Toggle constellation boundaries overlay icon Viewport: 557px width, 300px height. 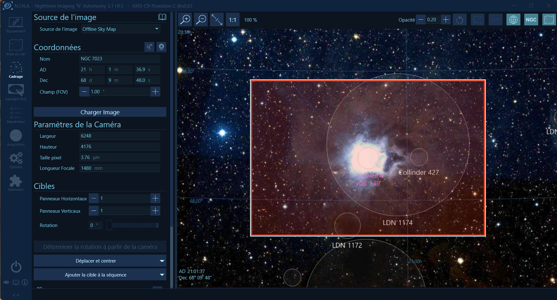click(478, 20)
